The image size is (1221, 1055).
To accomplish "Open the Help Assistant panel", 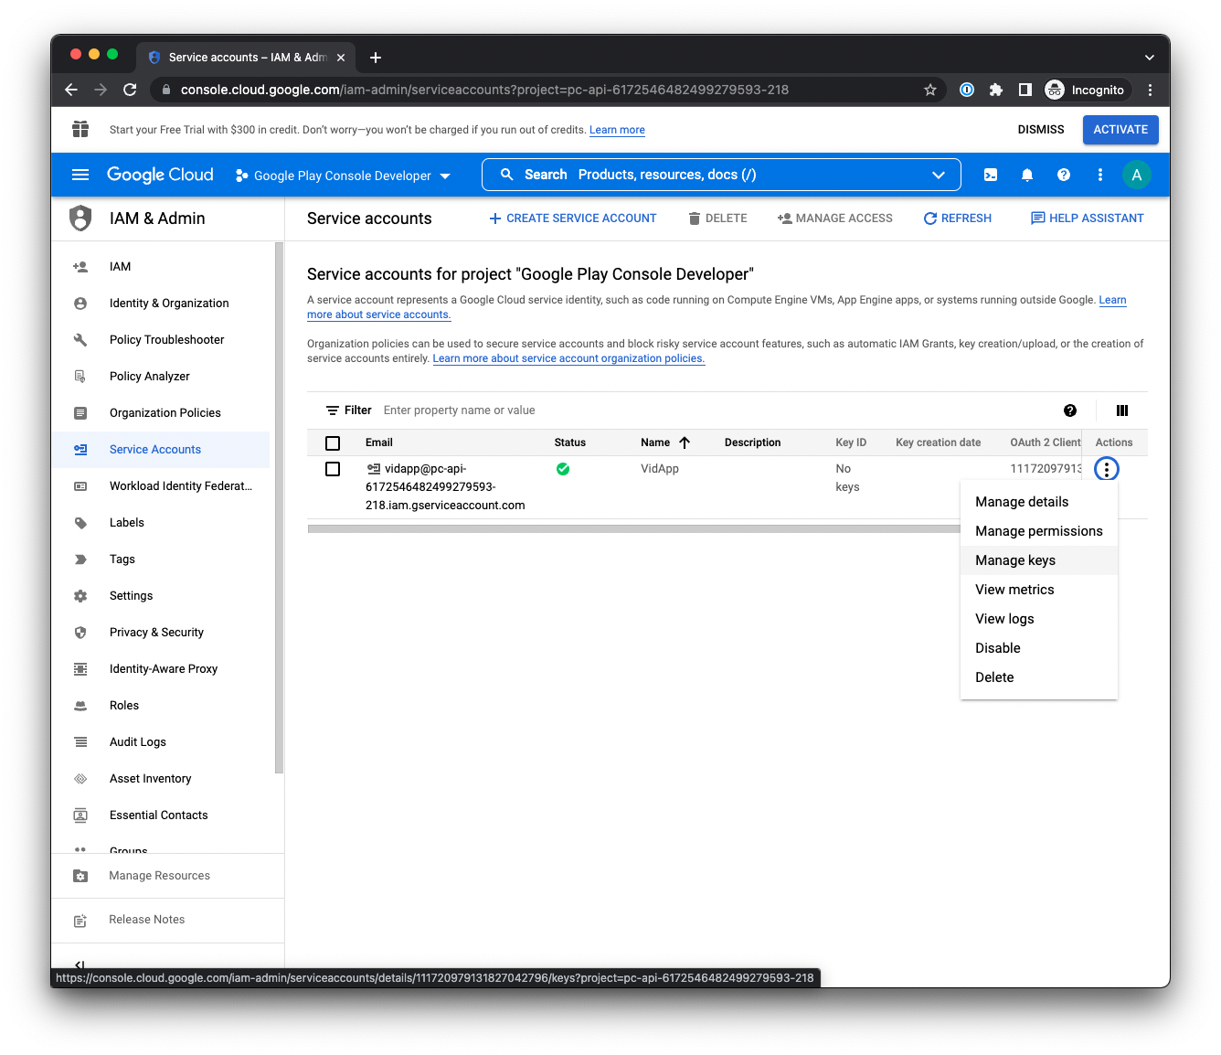I will (1088, 218).
